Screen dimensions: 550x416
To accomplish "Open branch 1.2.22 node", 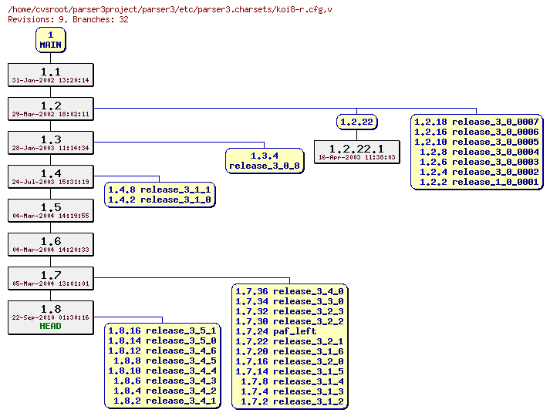I will [x=356, y=122].
